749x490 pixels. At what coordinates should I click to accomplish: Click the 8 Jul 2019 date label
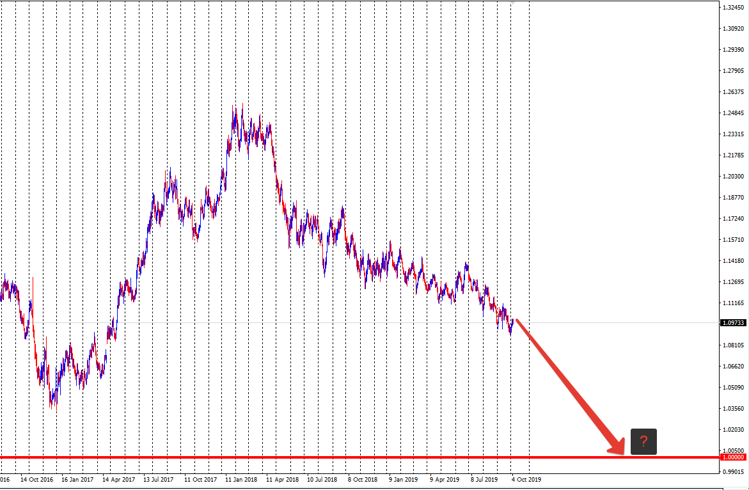[484, 480]
